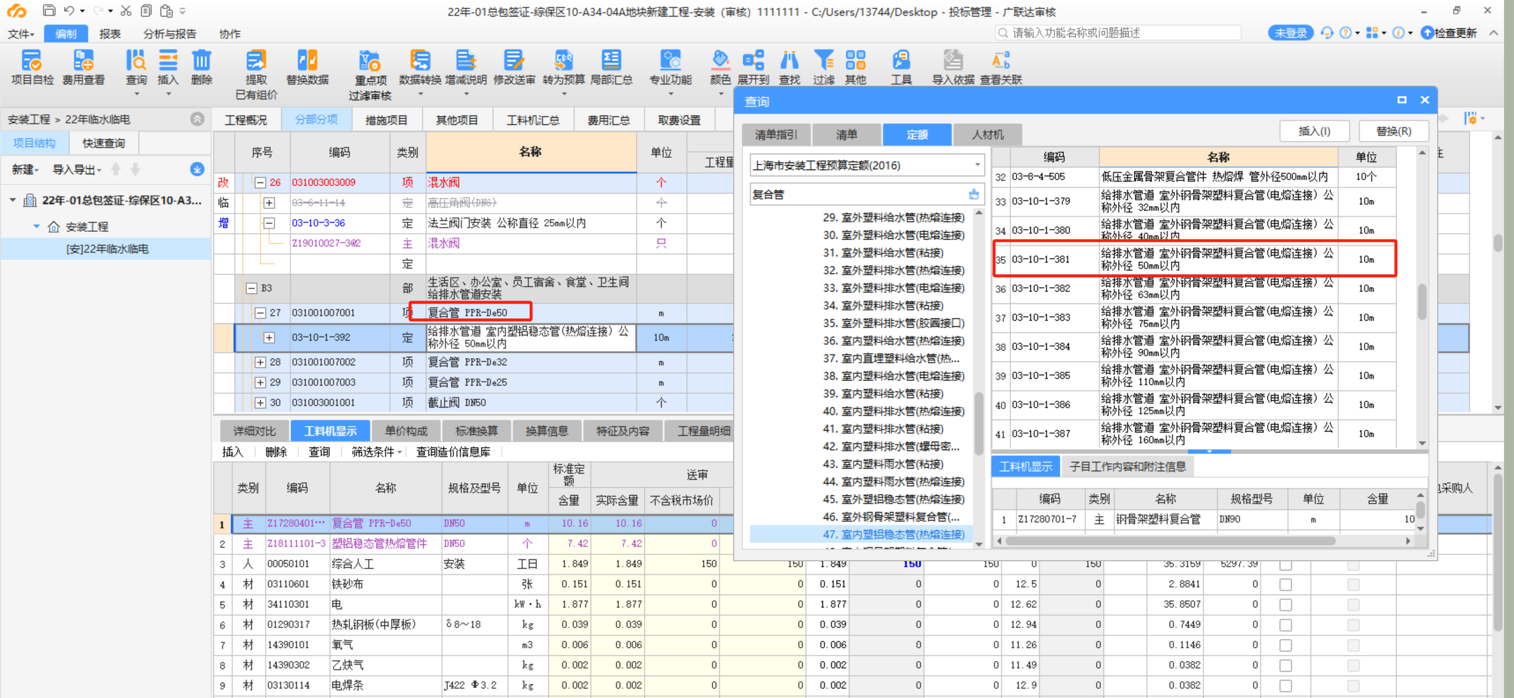
Task: Expand the 03-6-11-14 quota row
Action: coord(269,203)
